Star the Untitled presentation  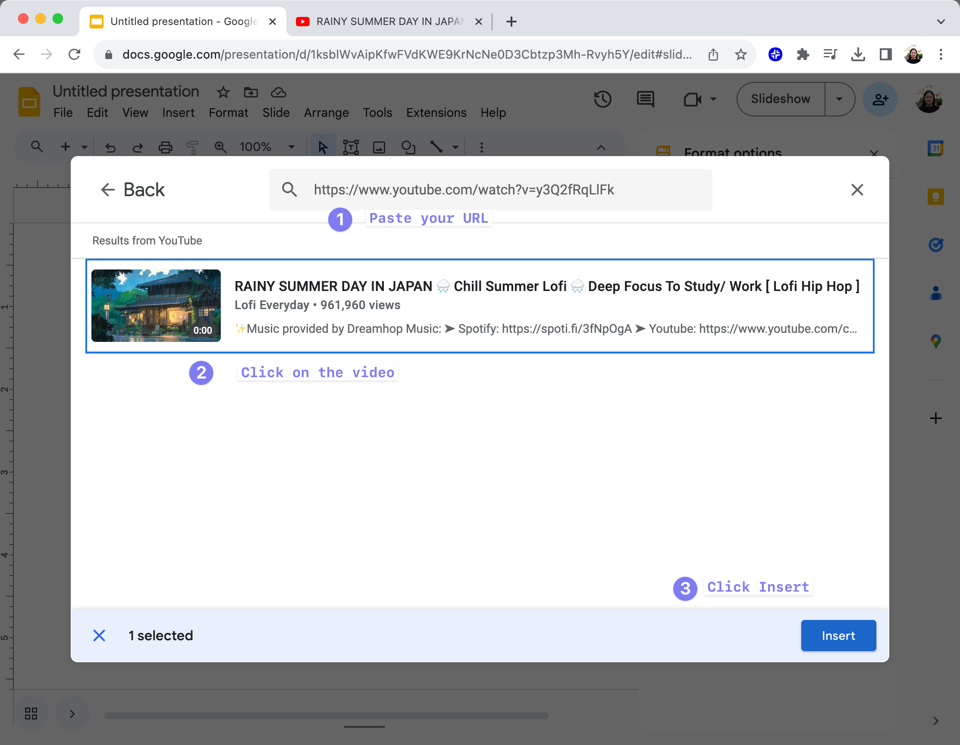[x=223, y=92]
